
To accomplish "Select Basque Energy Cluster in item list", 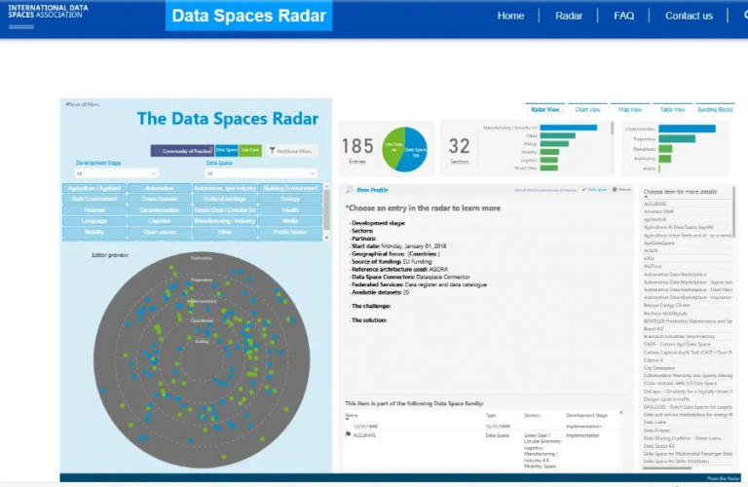I will tap(666, 305).
